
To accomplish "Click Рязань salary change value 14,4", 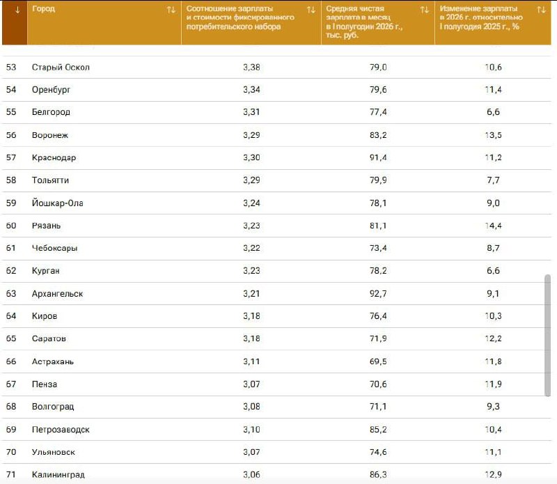I will click(x=493, y=226).
